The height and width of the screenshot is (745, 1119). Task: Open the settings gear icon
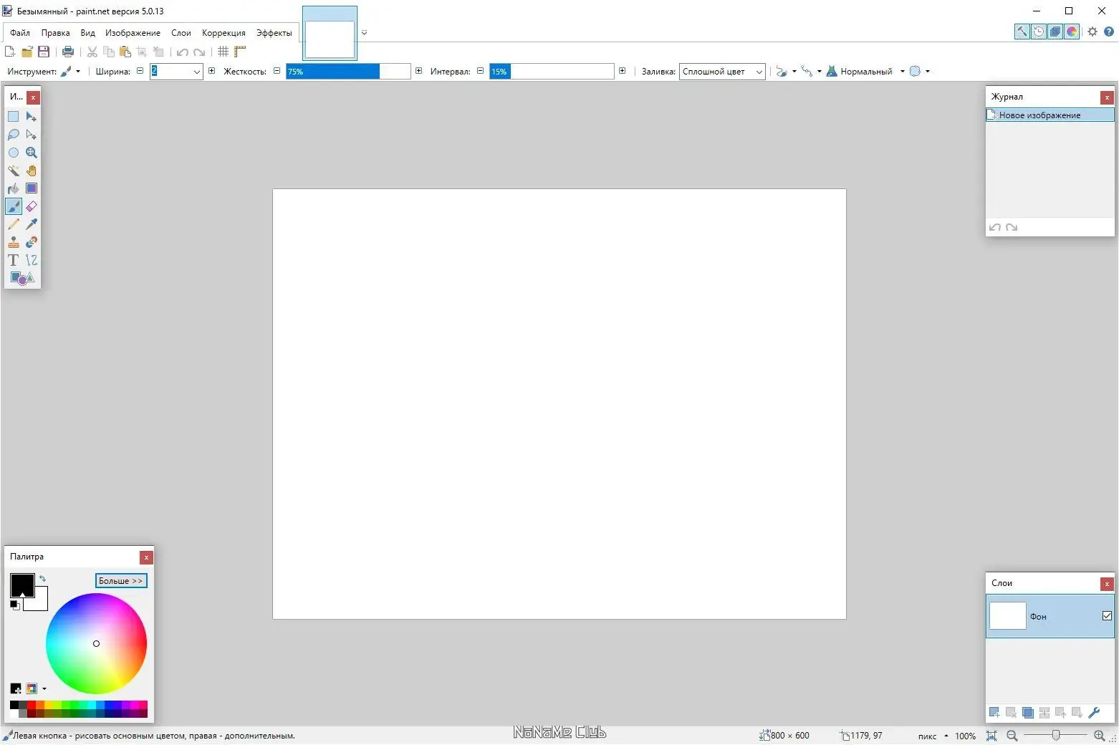1092,32
